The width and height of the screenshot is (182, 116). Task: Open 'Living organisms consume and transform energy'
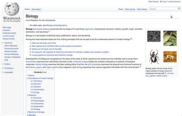pyautogui.click(x=52, y=55)
